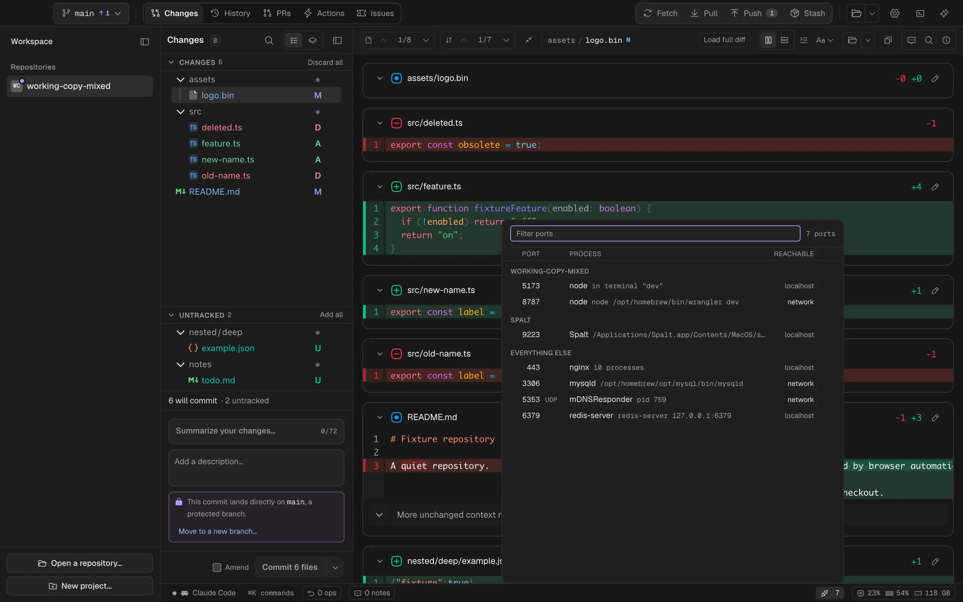Click the ports icon in the status bar
The width and height of the screenshot is (963, 602).
click(830, 593)
